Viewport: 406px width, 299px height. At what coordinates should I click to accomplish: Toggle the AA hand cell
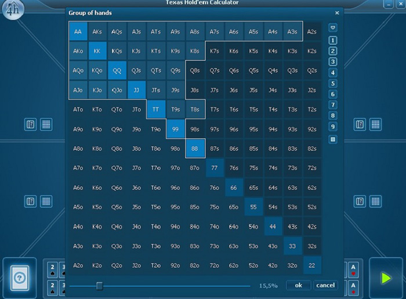click(78, 31)
